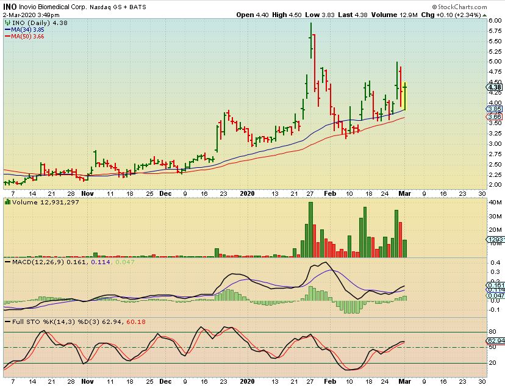The image size is (505, 388).
Task: Click the Last 4.38 header value
Action: 353,15
